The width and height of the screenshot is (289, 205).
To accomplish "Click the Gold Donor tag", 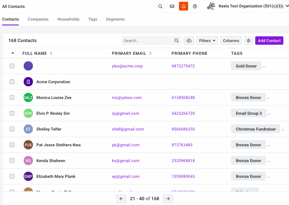I will coord(246,66).
